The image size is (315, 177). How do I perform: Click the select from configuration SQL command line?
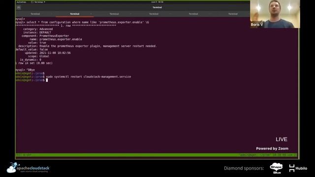[82, 22]
